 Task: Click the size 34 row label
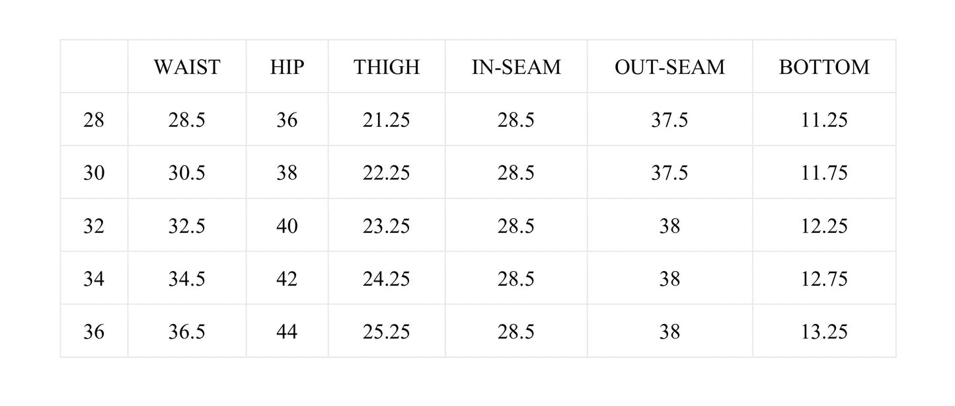pos(94,279)
